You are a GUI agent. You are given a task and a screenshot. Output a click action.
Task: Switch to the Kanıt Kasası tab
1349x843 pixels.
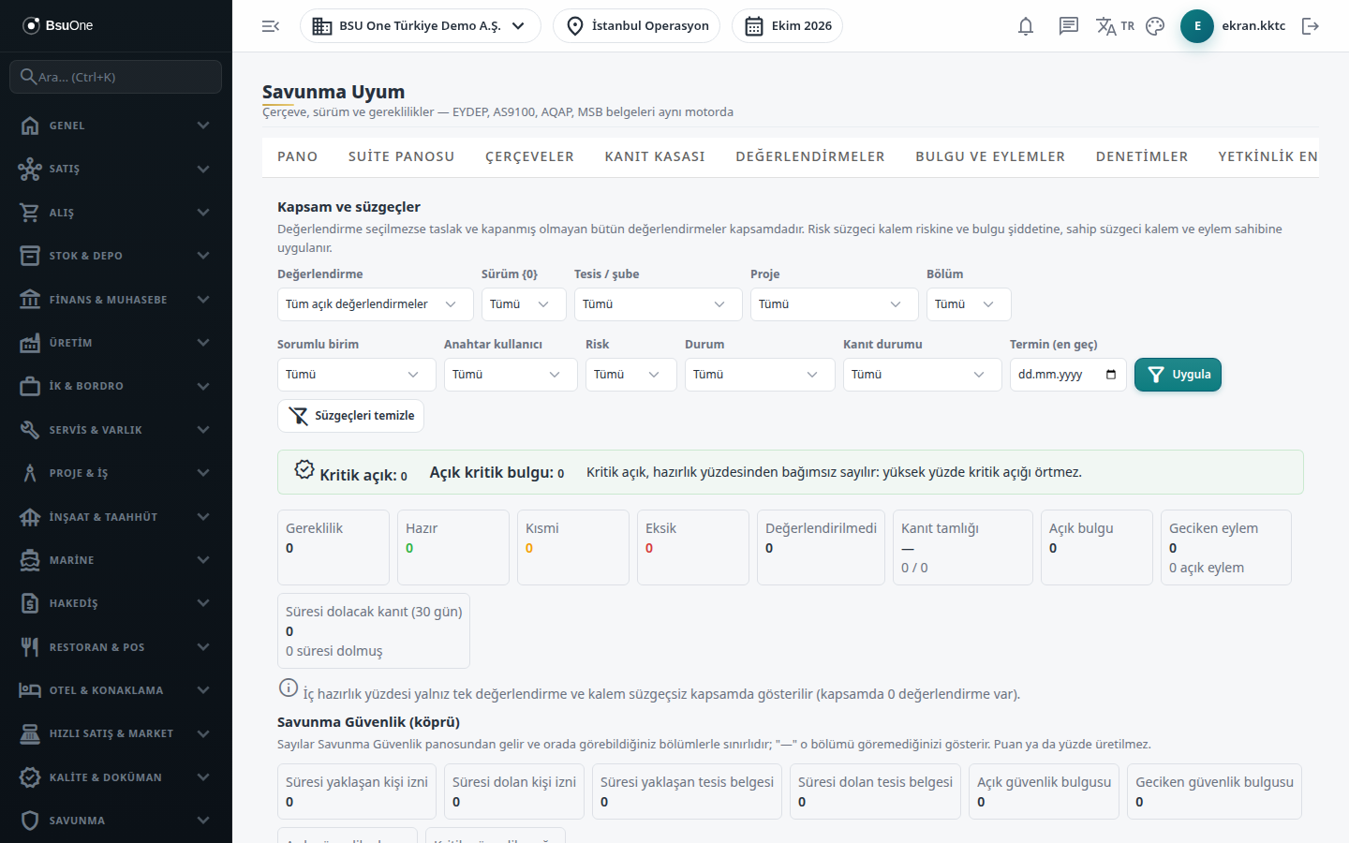pyautogui.click(x=655, y=156)
